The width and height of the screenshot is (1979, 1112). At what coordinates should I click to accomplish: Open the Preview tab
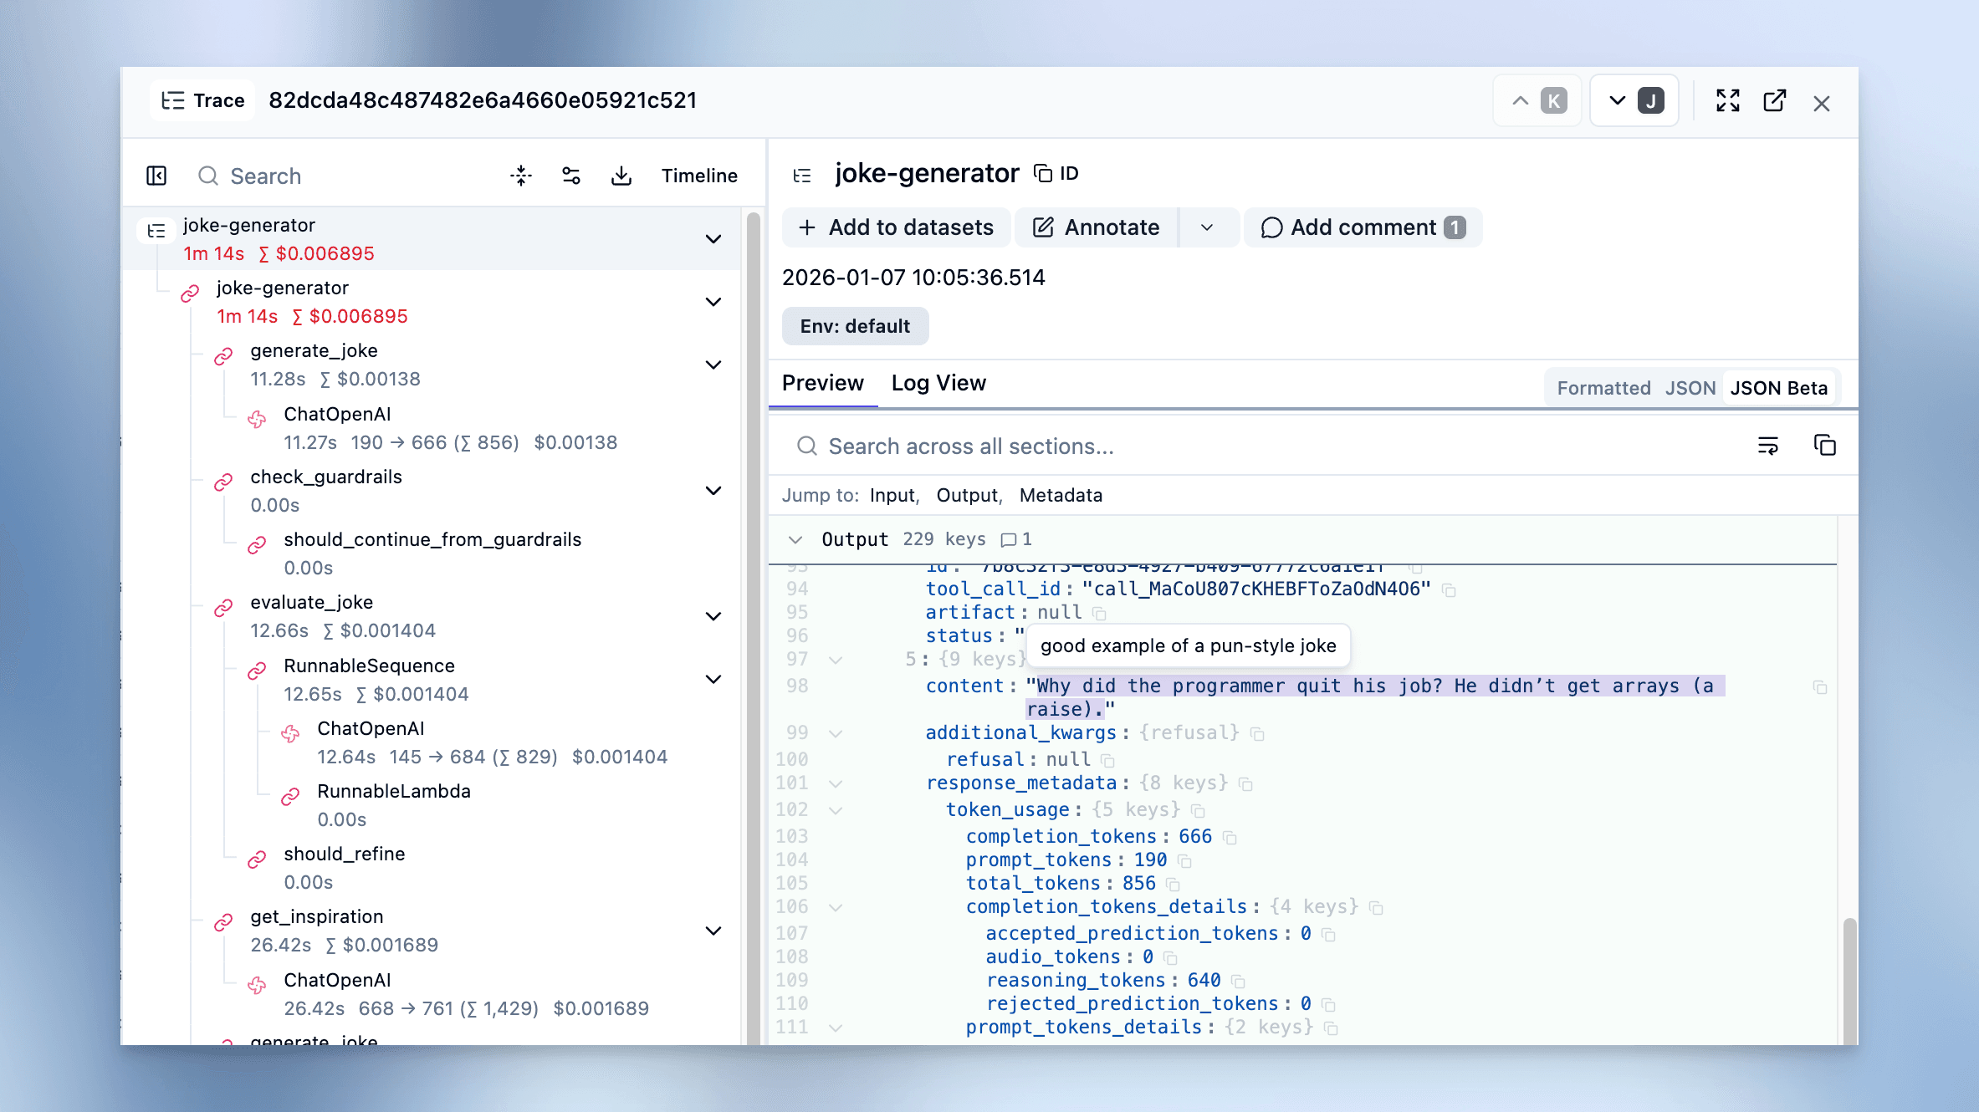coord(823,383)
